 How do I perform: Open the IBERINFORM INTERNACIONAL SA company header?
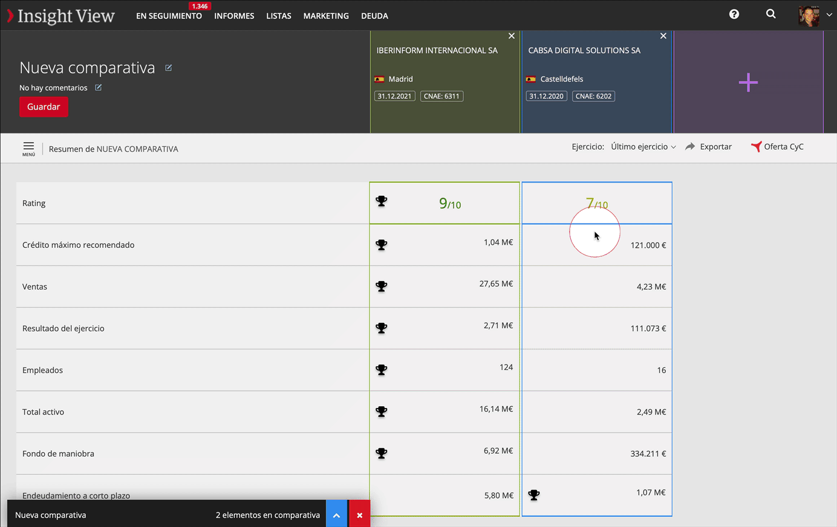tap(437, 51)
